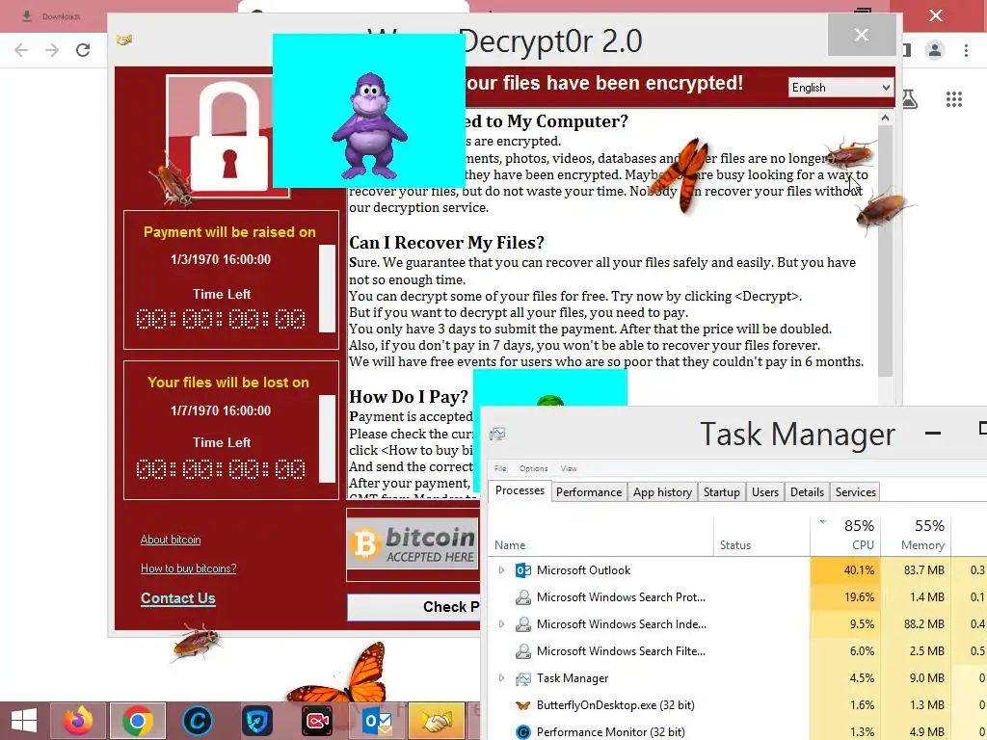The height and width of the screenshot is (740, 987).
Task: Click the payment raise progress bar
Action: (x=328, y=288)
